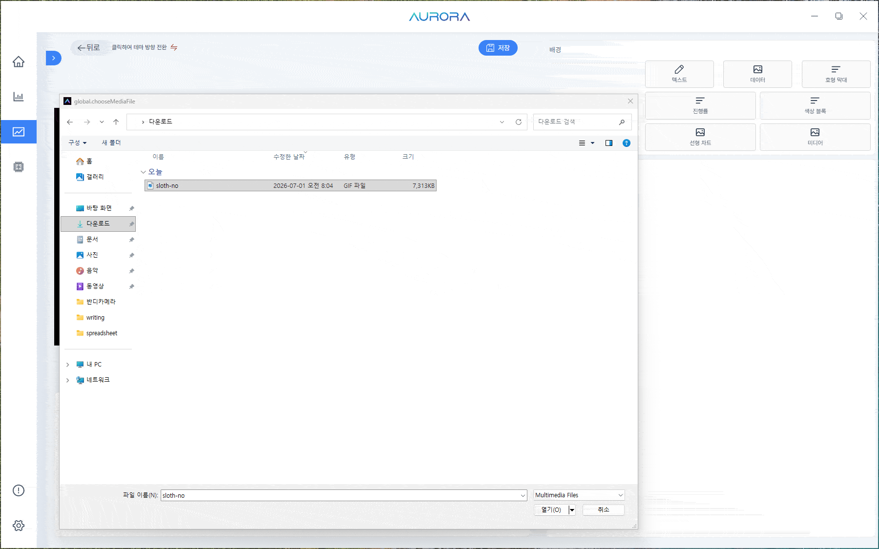Screen dimensions: 879x549
Task: Click 새 폴더 in the dialog toolbar
Action: pos(111,142)
